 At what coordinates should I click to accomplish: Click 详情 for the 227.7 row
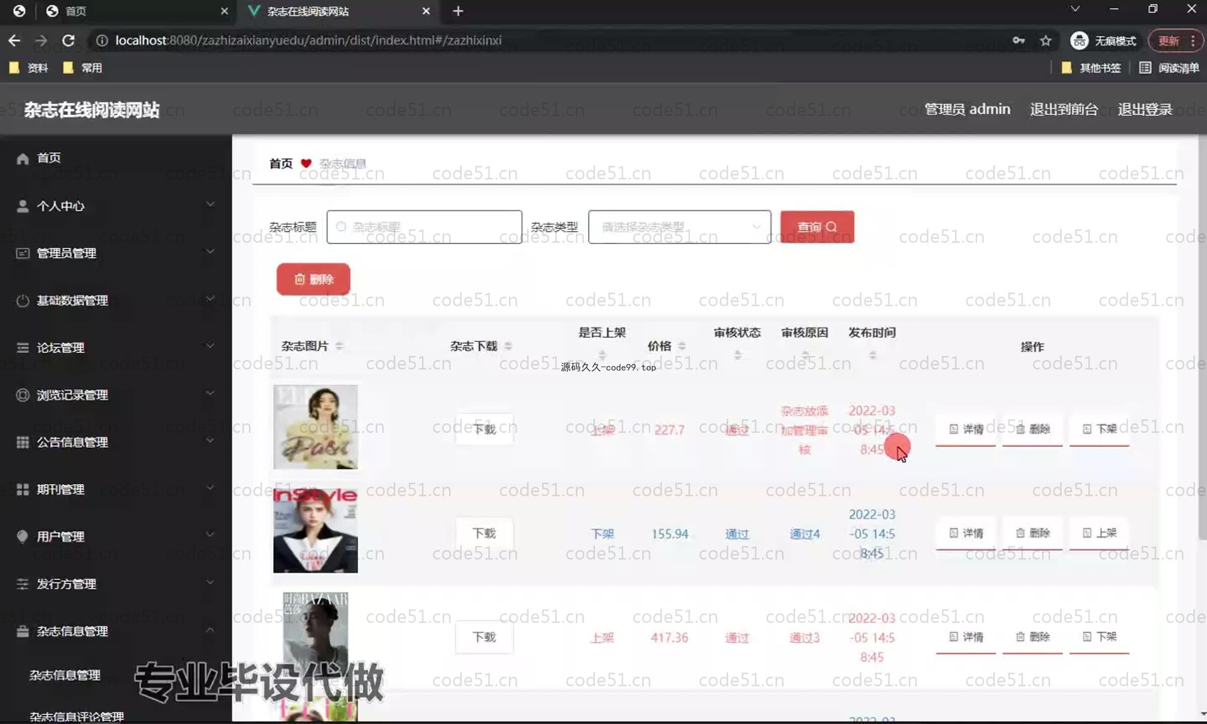point(966,429)
